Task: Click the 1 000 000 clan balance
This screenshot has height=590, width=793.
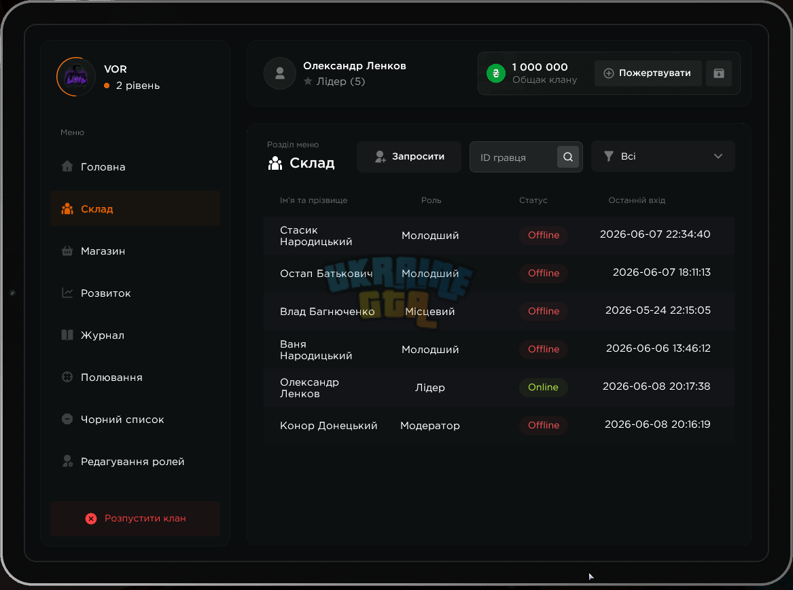Action: 540,67
